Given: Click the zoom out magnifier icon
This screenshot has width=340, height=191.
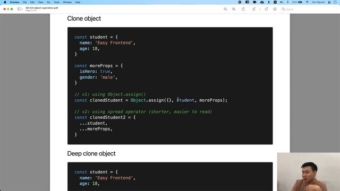Looking at the screenshot, I should point(225,9).
